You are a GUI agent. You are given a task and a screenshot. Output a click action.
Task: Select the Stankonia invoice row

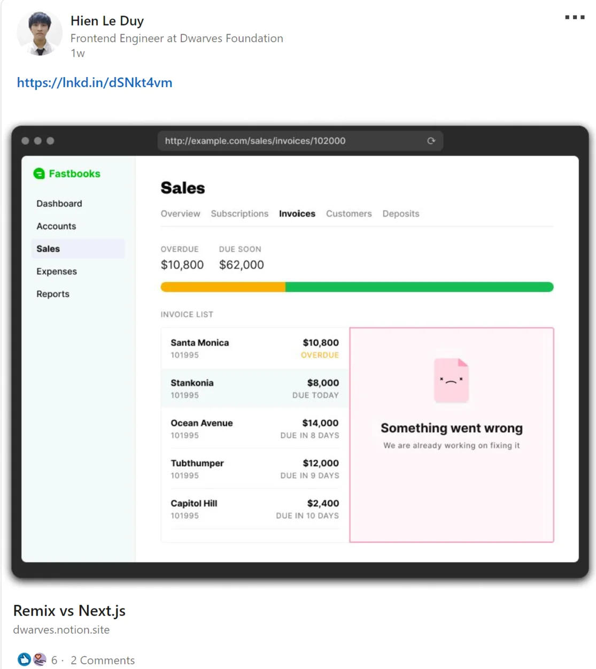(255, 389)
